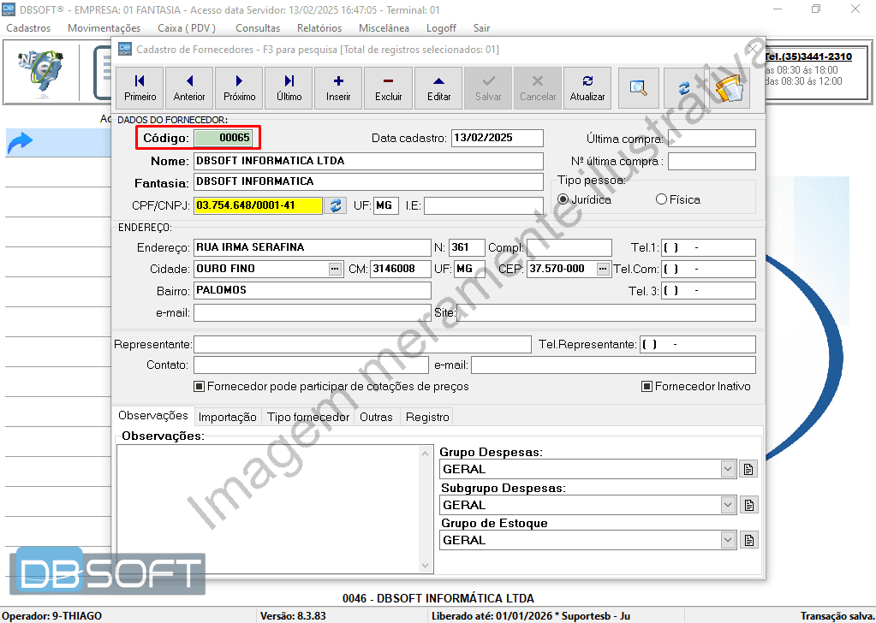Open the supplier search magnifier tool

point(637,87)
